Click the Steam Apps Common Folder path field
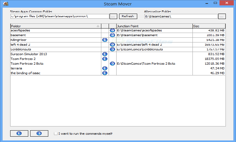The image size is (236, 142). coord(60,16)
